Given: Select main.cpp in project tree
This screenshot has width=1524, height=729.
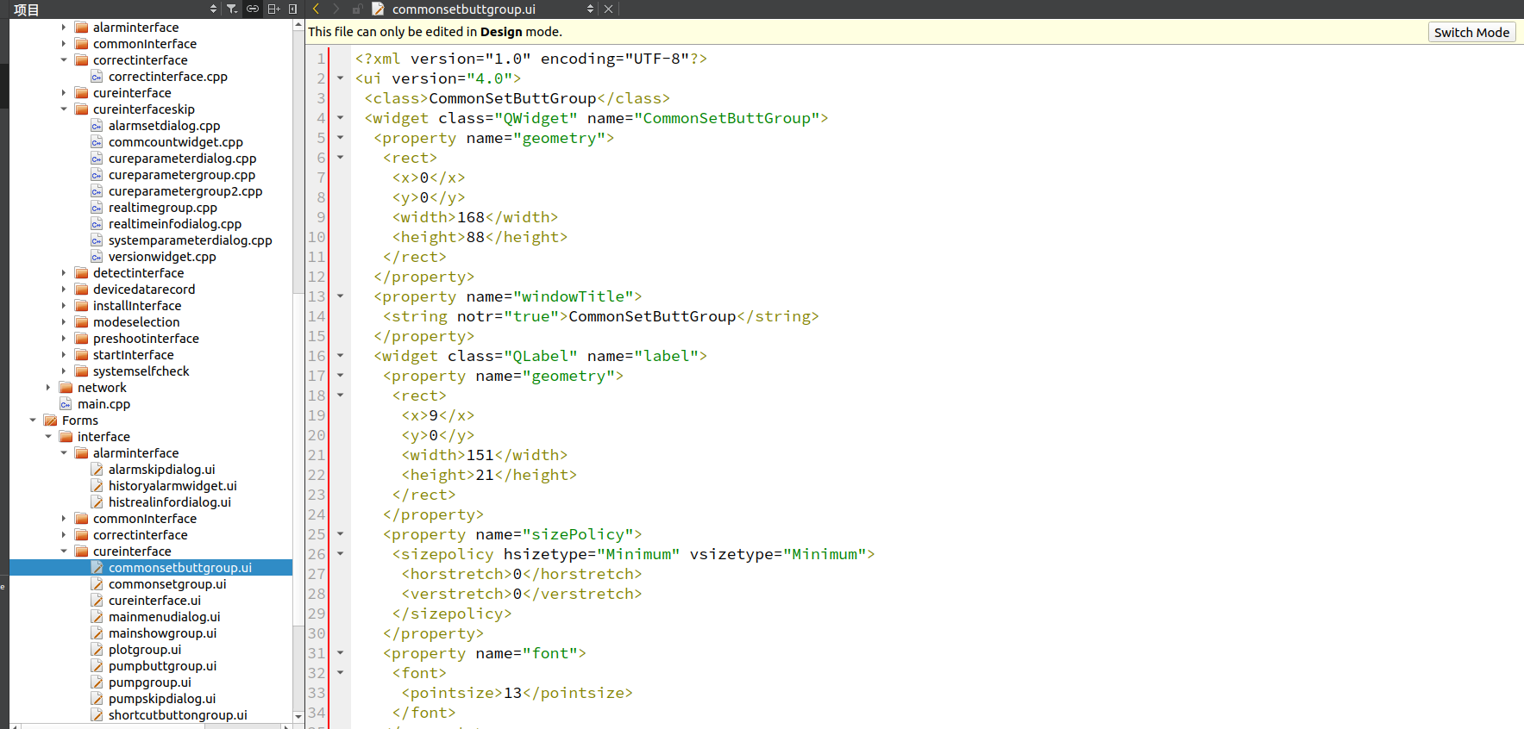Looking at the screenshot, I should coord(103,404).
